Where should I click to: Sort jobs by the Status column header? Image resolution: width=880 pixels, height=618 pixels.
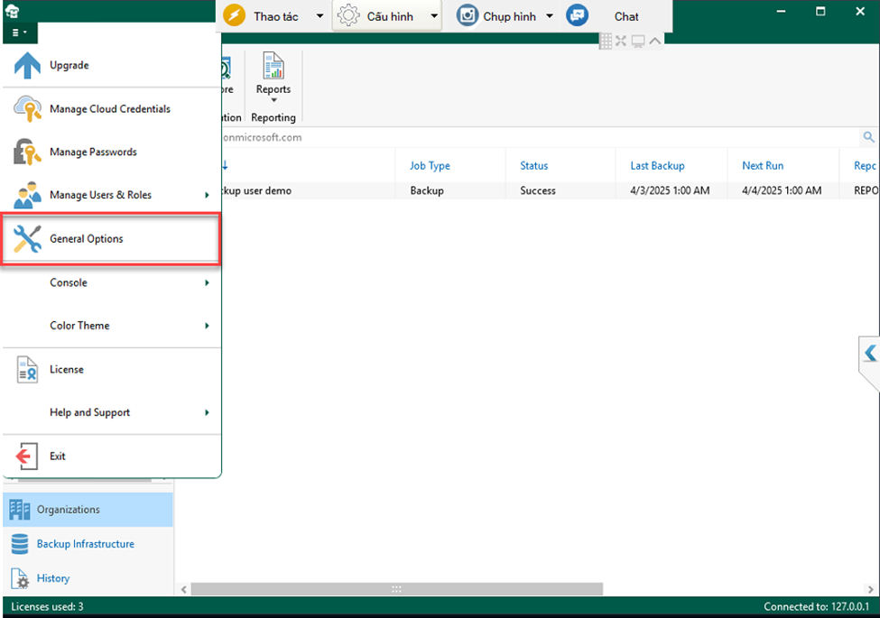533,165
